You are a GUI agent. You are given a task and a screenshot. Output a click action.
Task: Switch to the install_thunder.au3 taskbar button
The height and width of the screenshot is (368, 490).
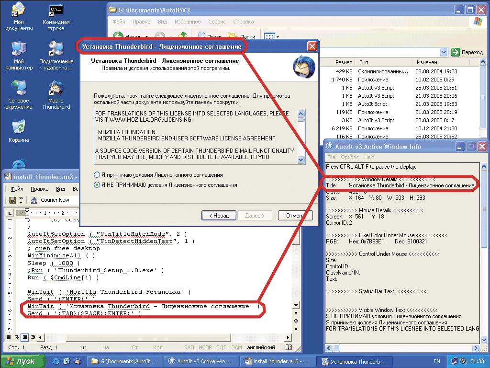coord(279,361)
